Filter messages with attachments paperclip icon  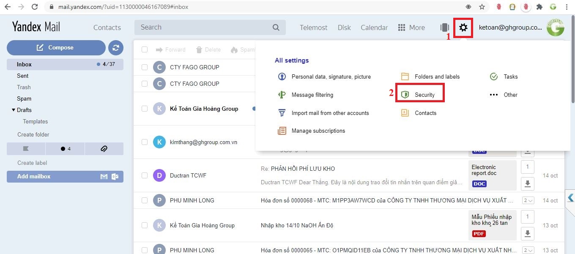(x=104, y=149)
